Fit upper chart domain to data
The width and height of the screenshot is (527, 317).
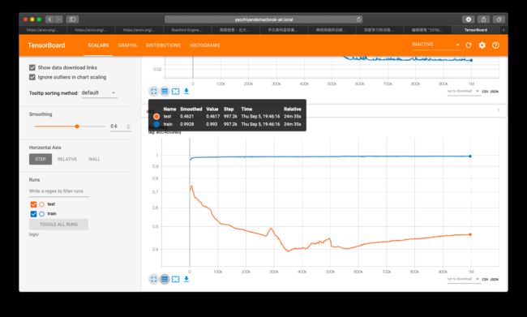pos(175,91)
